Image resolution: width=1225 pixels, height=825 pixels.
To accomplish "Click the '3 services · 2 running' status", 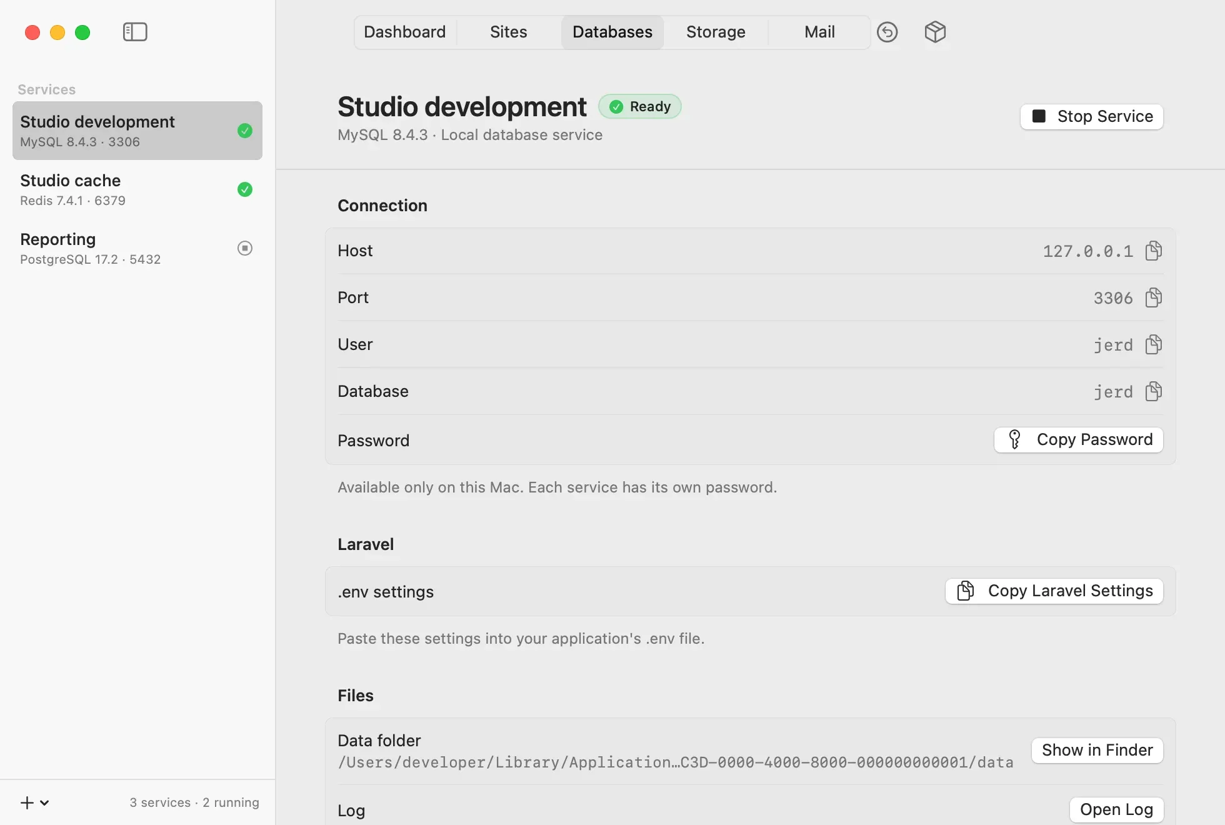I will [x=194, y=802].
